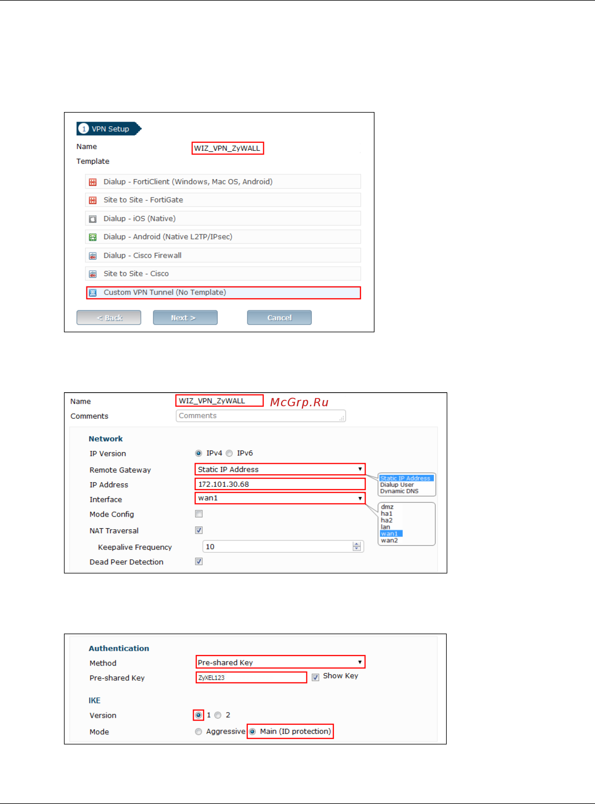Image resolution: width=595 pixels, height=804 pixels.
Task: Select IKE Version 2 radio button
Action: pyautogui.click(x=218, y=715)
